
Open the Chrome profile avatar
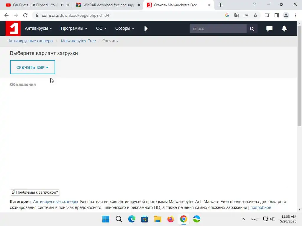tap(286, 15)
